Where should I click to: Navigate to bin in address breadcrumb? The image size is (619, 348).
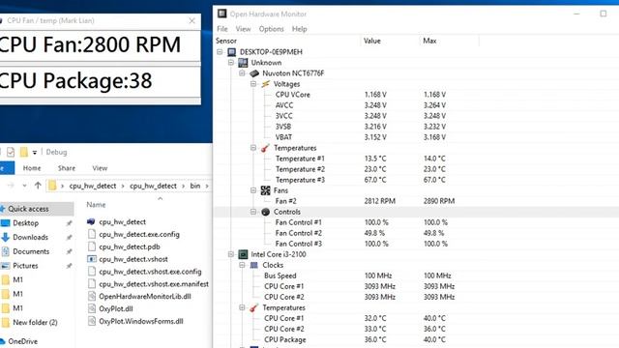coord(195,186)
